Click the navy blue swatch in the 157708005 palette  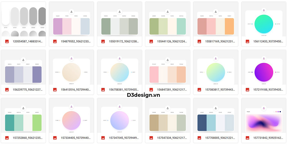point(202,123)
